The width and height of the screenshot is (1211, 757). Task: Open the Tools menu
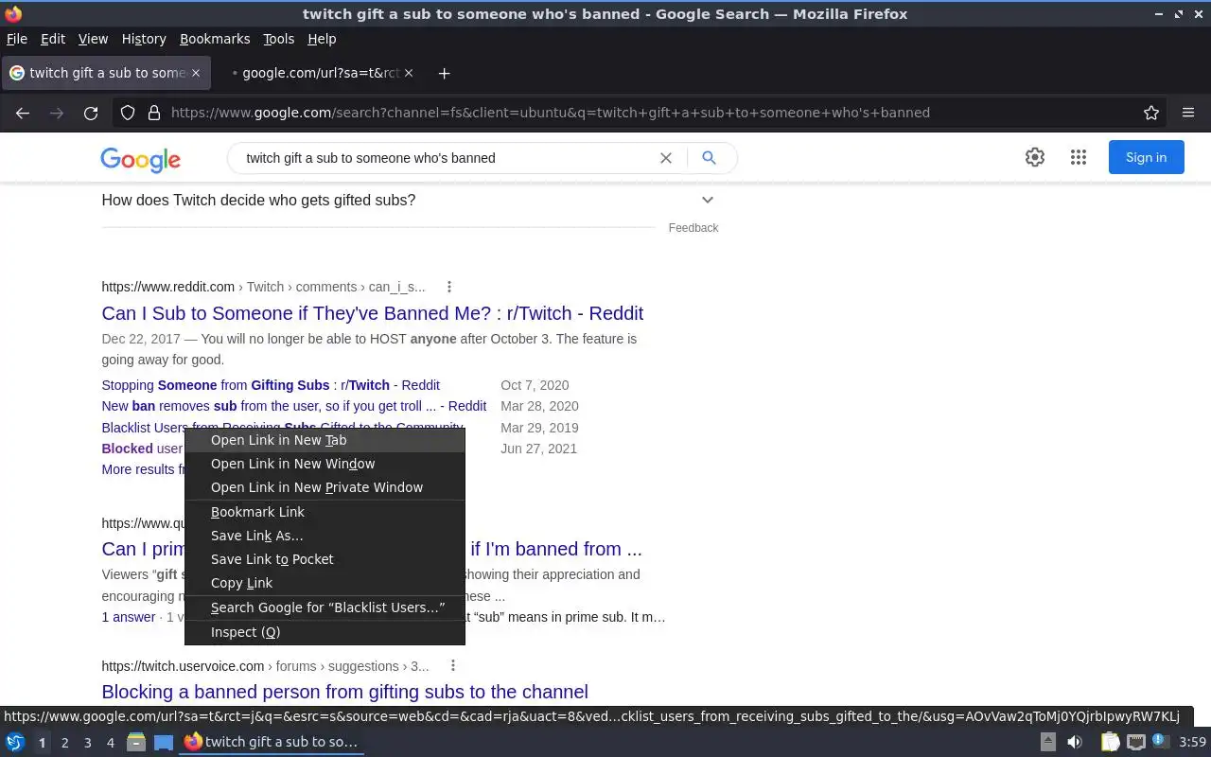(278, 39)
